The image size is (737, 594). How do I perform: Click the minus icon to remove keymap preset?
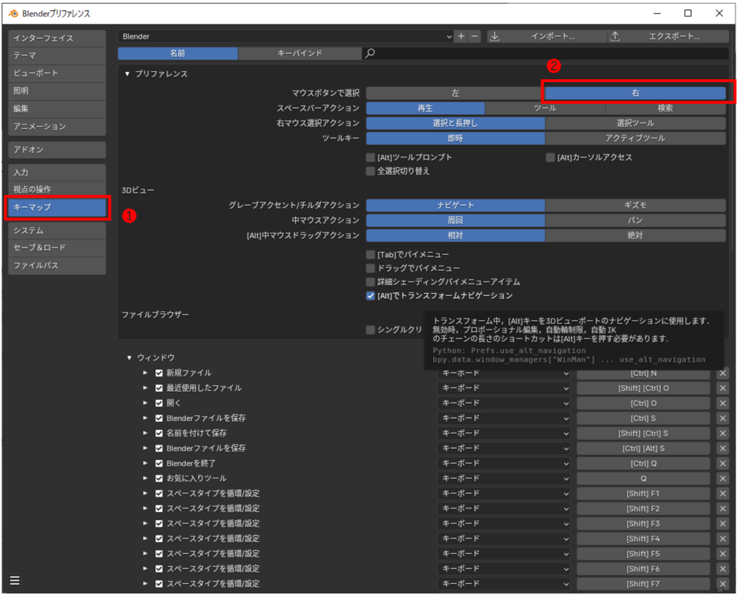[474, 37]
